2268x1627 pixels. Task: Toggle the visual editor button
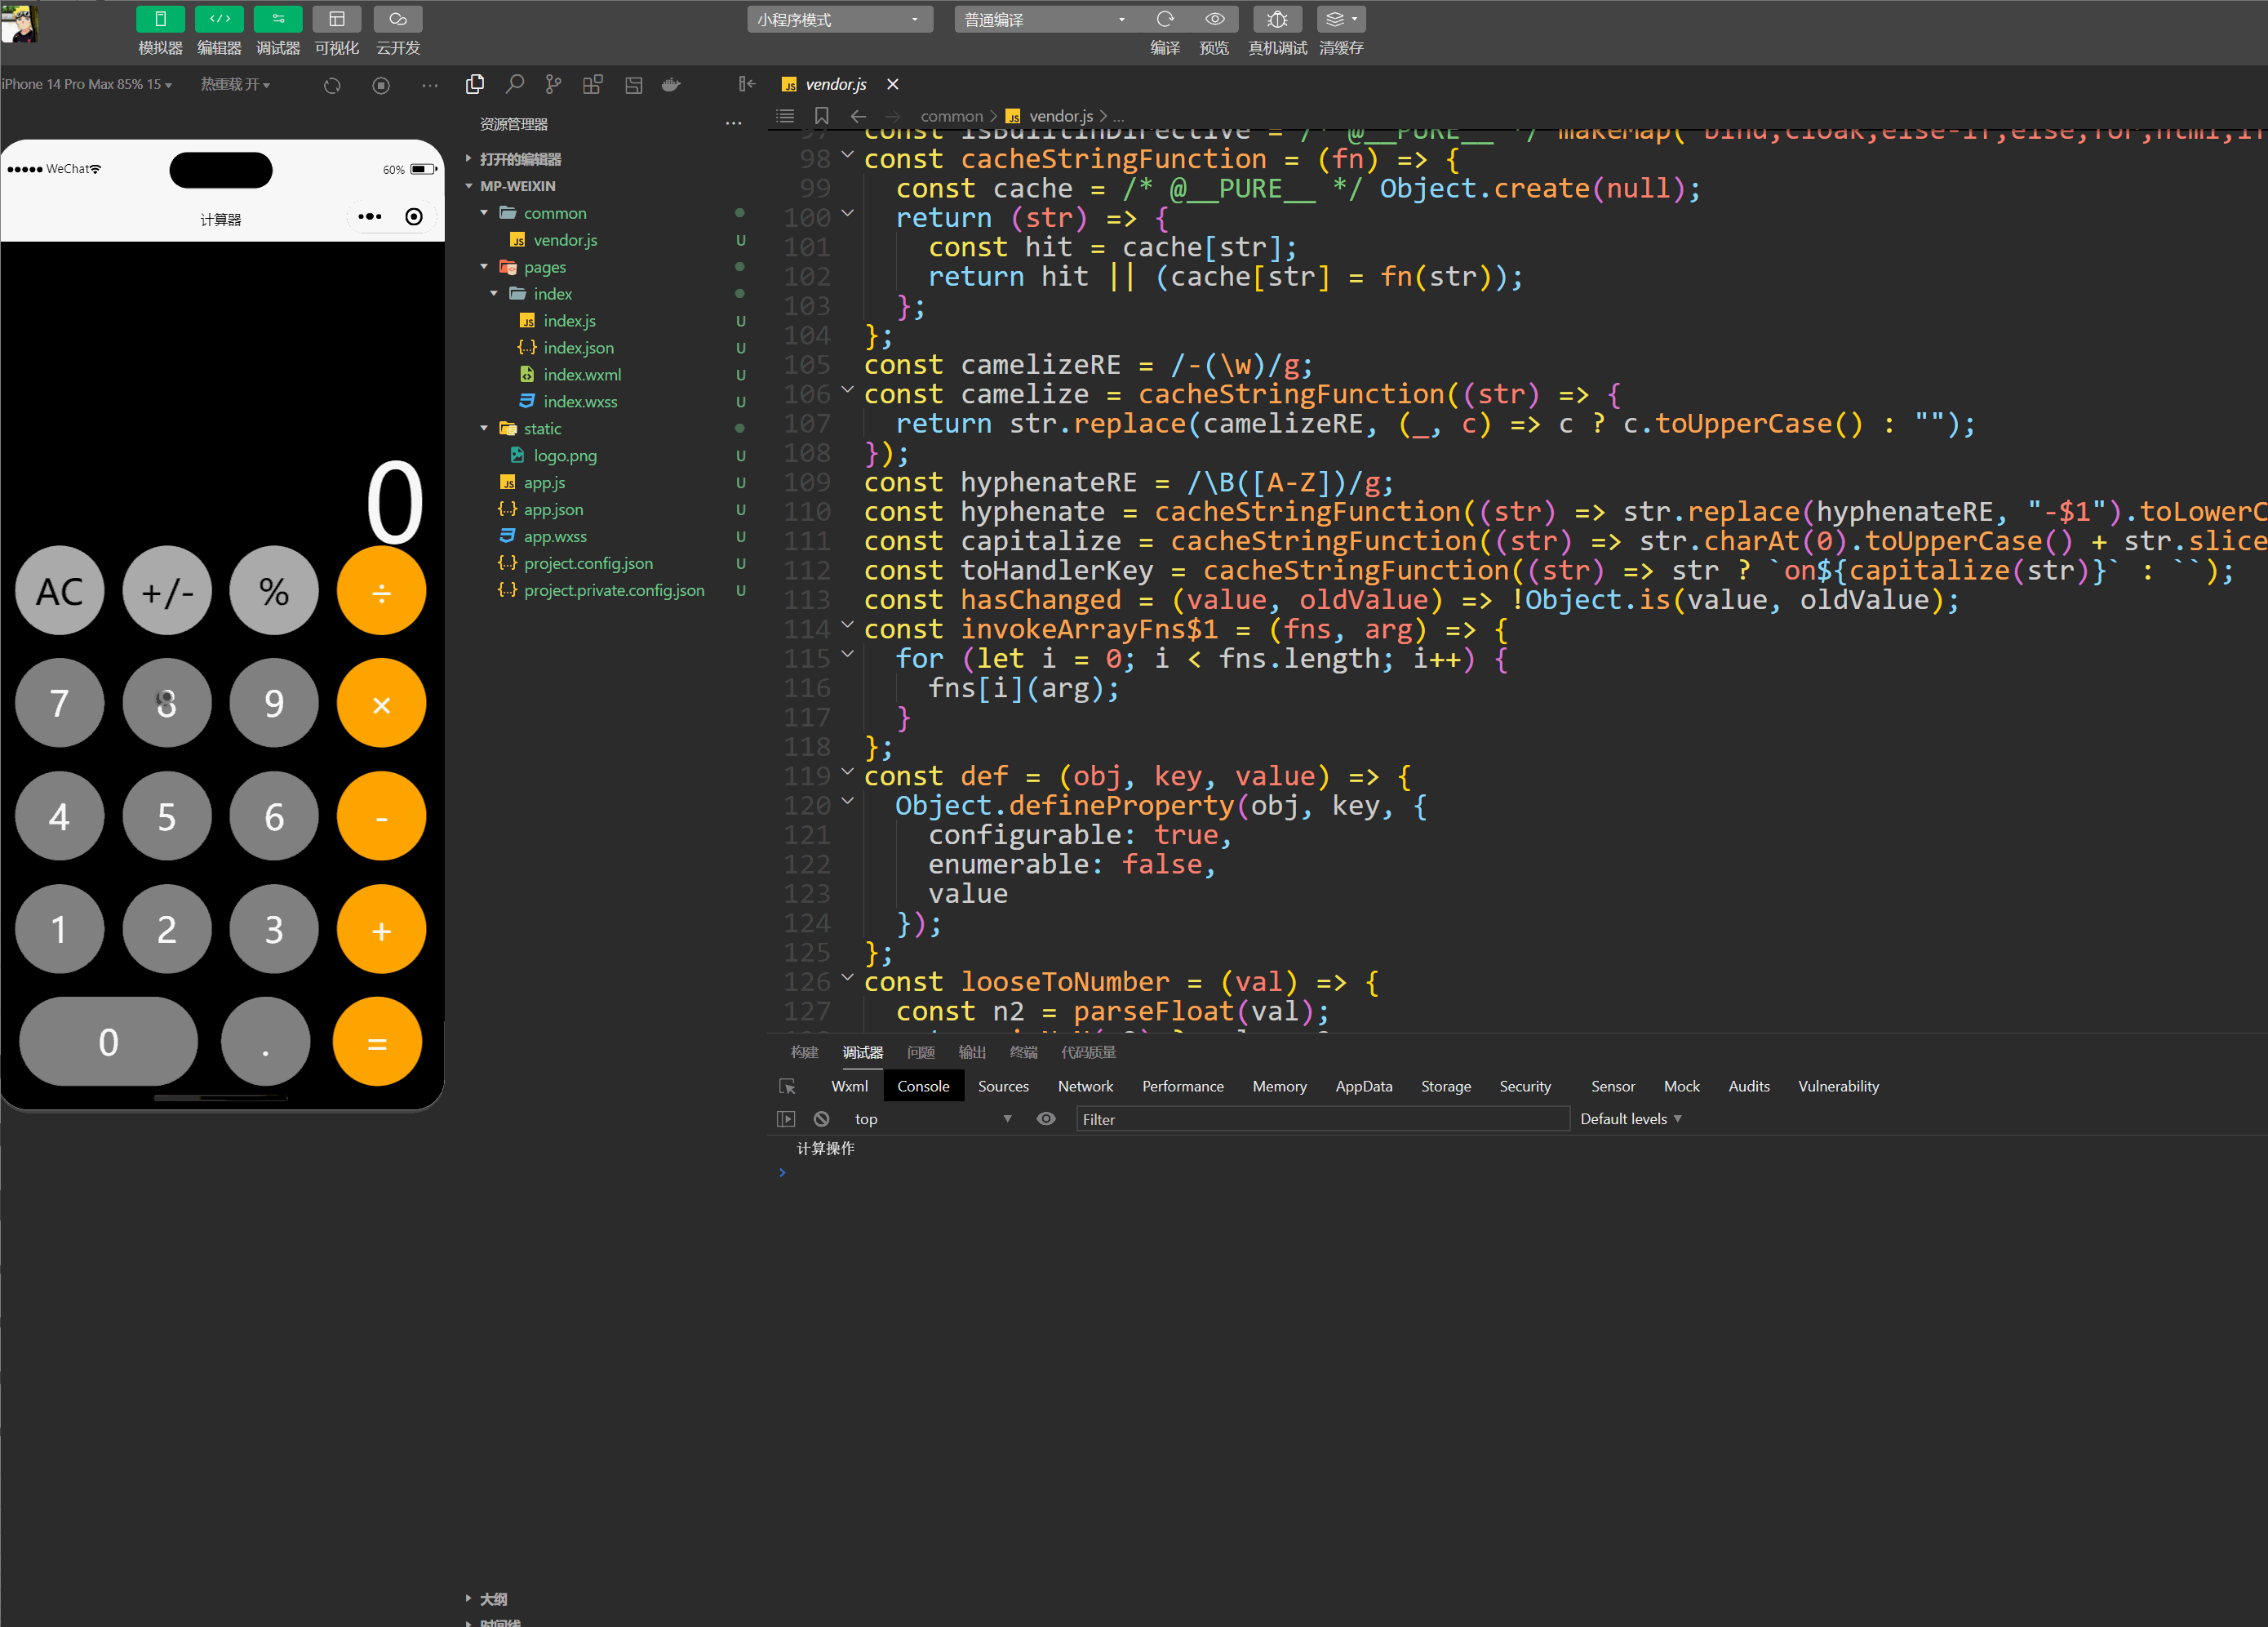coord(337,19)
